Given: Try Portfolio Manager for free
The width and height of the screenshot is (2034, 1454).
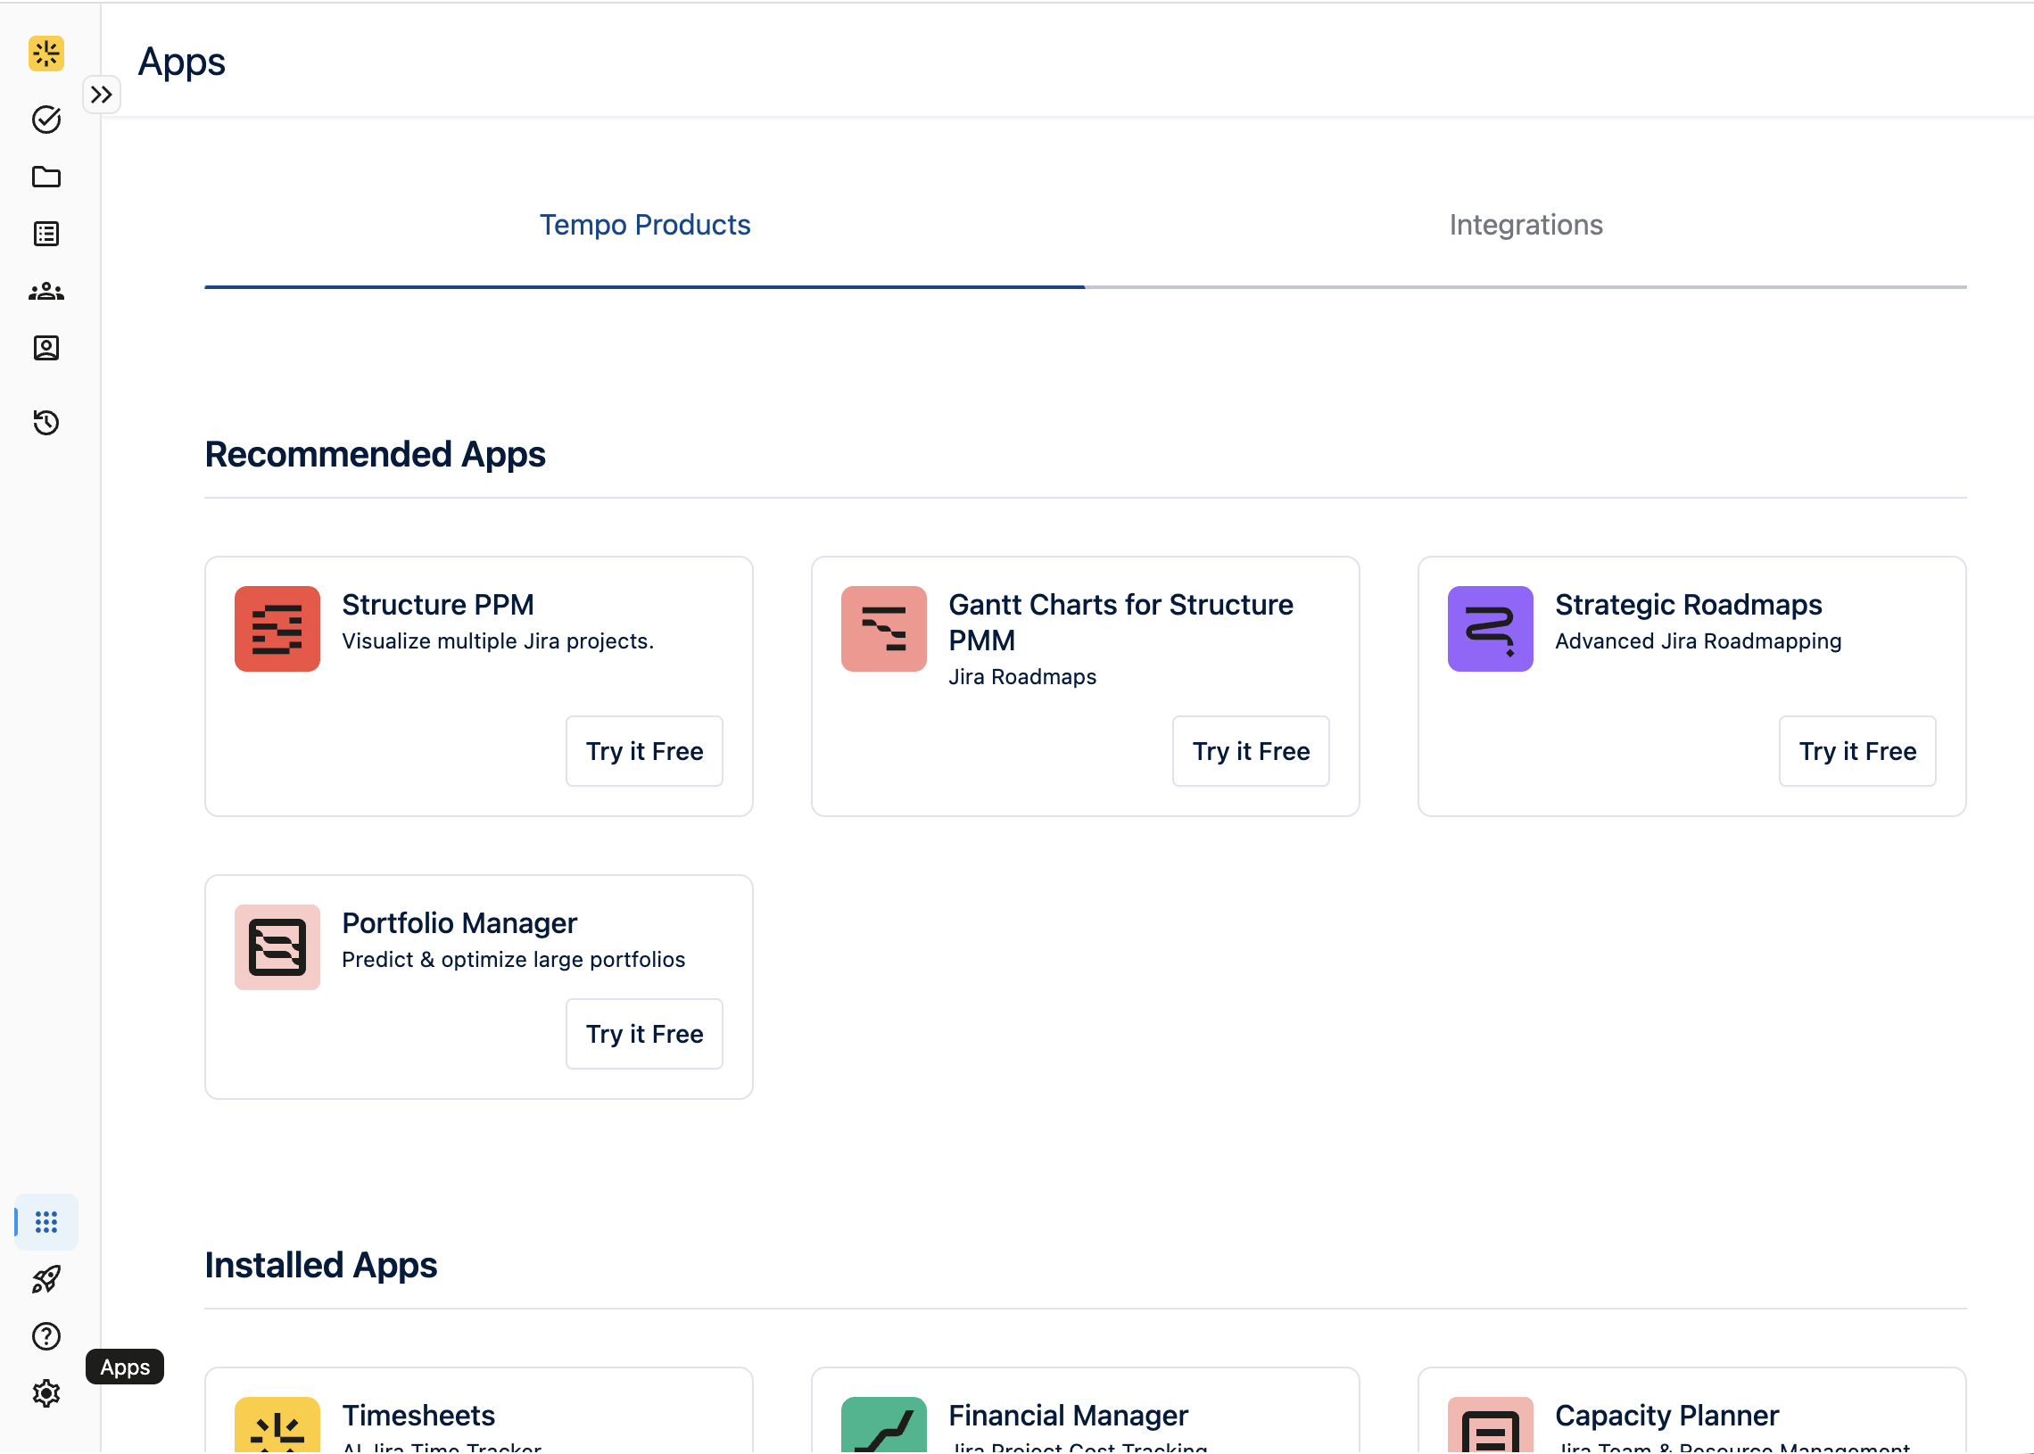Looking at the screenshot, I should pyautogui.click(x=644, y=1034).
